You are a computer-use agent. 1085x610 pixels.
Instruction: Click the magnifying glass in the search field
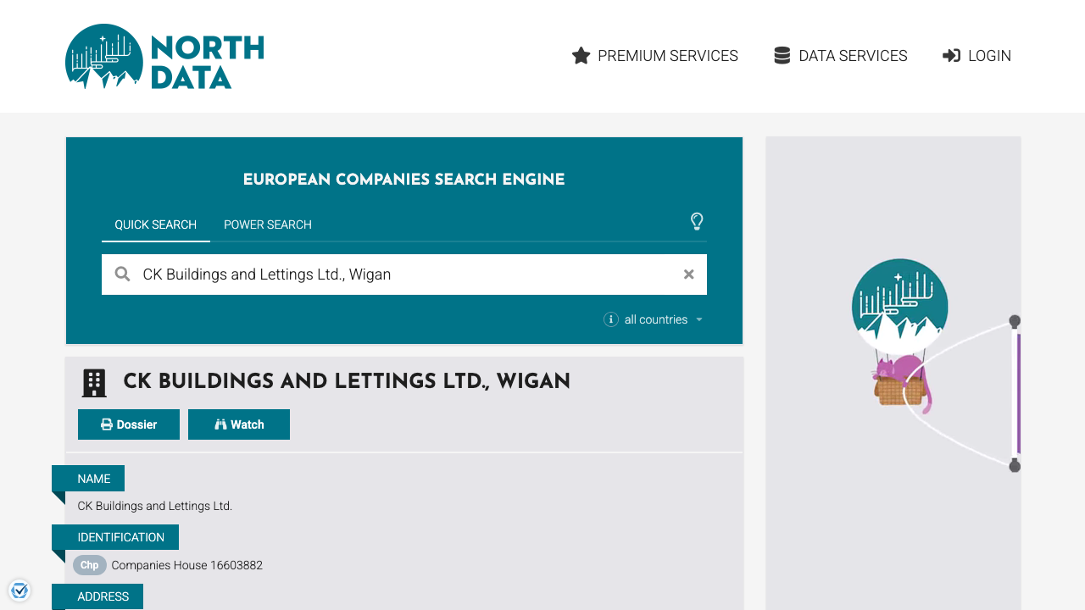point(122,274)
